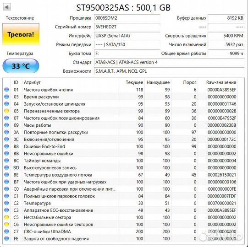Image resolution: width=248 pixels, height=247 pixels.
Task: Click the Скорость вращения value 5400 RPM
Action: pos(226,36)
